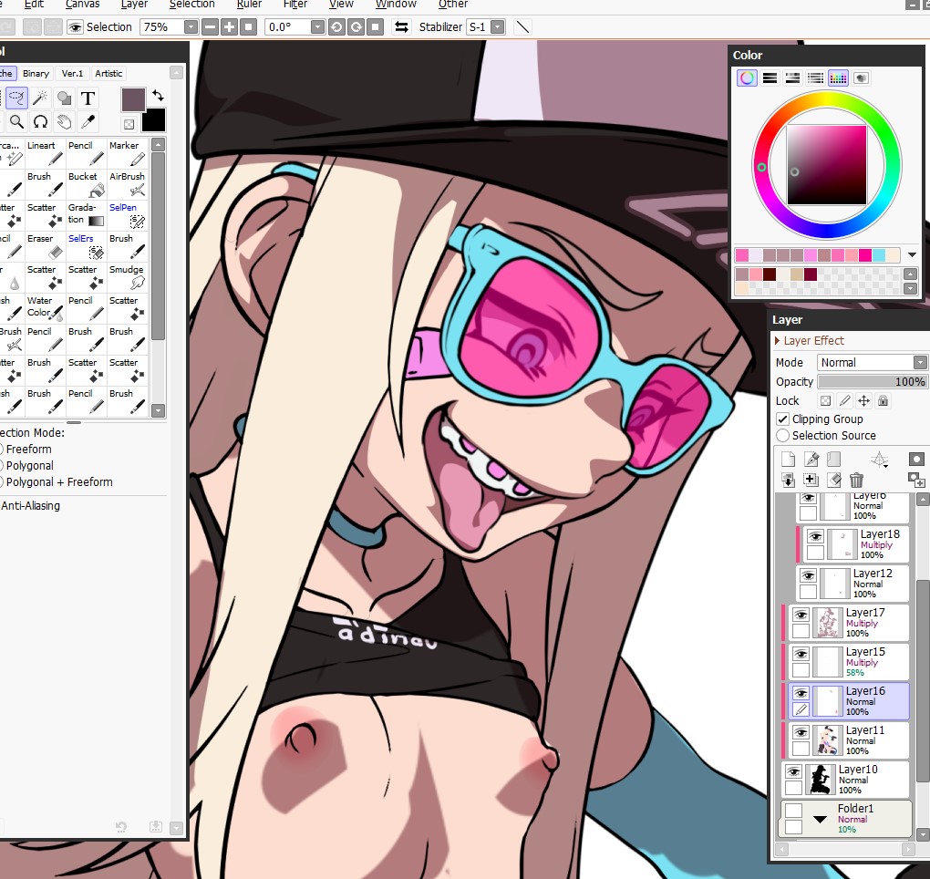
Task: Enable the Selection Source option
Action: [783, 435]
